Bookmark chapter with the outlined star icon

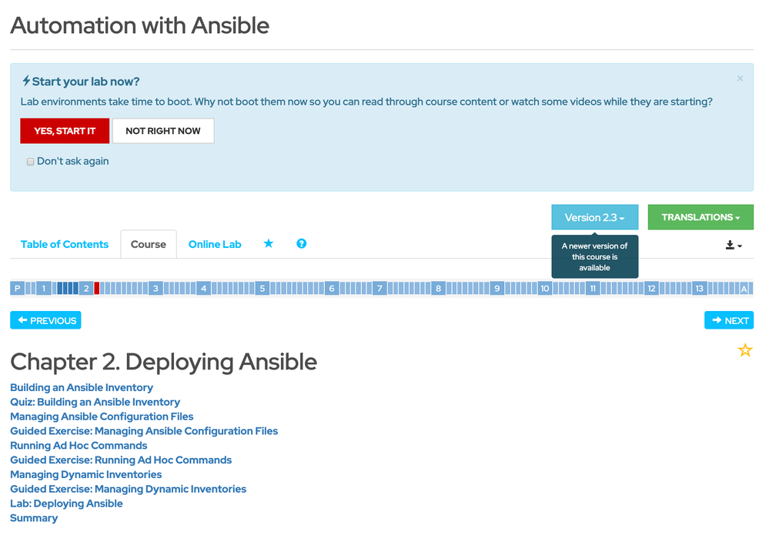tap(745, 351)
